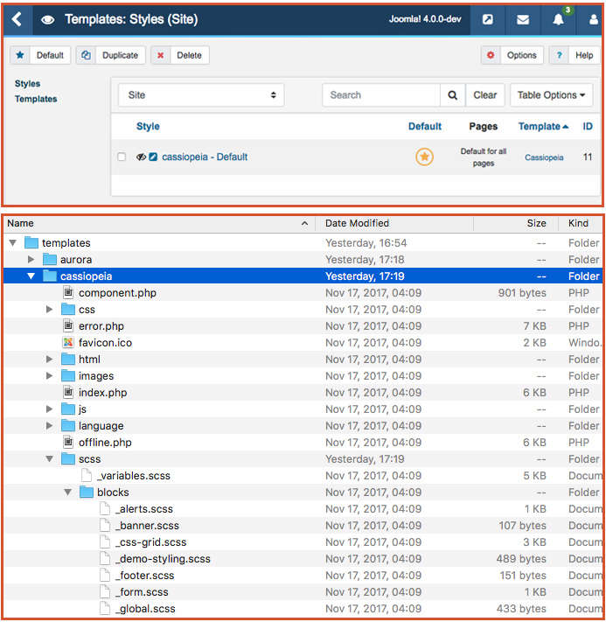606x622 pixels.
Task: Open the notifications bell icon
Action: 559,19
